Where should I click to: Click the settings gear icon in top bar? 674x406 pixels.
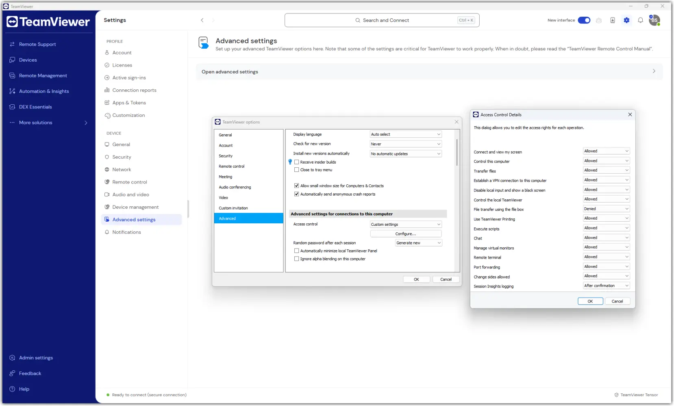pyautogui.click(x=626, y=20)
